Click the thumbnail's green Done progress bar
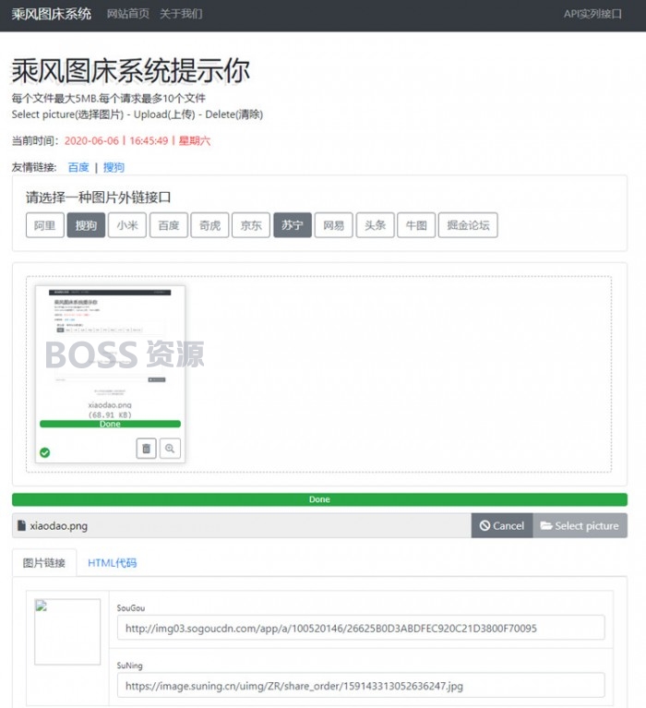 [110, 424]
